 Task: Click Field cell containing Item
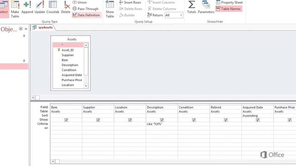coord(66,107)
